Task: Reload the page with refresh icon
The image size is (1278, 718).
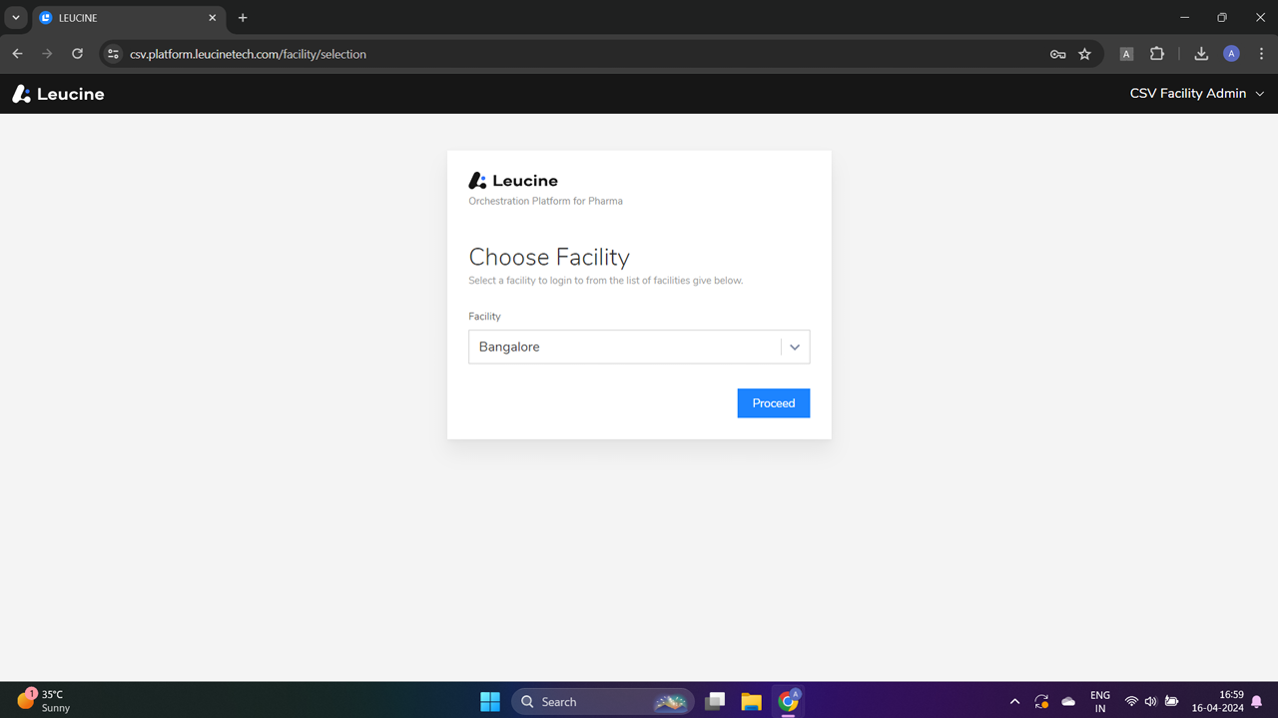Action: click(77, 54)
